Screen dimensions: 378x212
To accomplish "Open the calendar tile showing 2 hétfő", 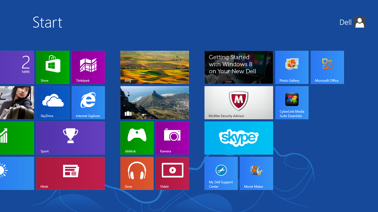I will [17, 67].
